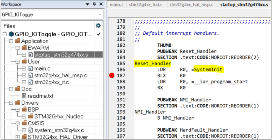This screenshot has width=272, height=140.
Task: Collapse the User folder
Action: click(18, 62)
